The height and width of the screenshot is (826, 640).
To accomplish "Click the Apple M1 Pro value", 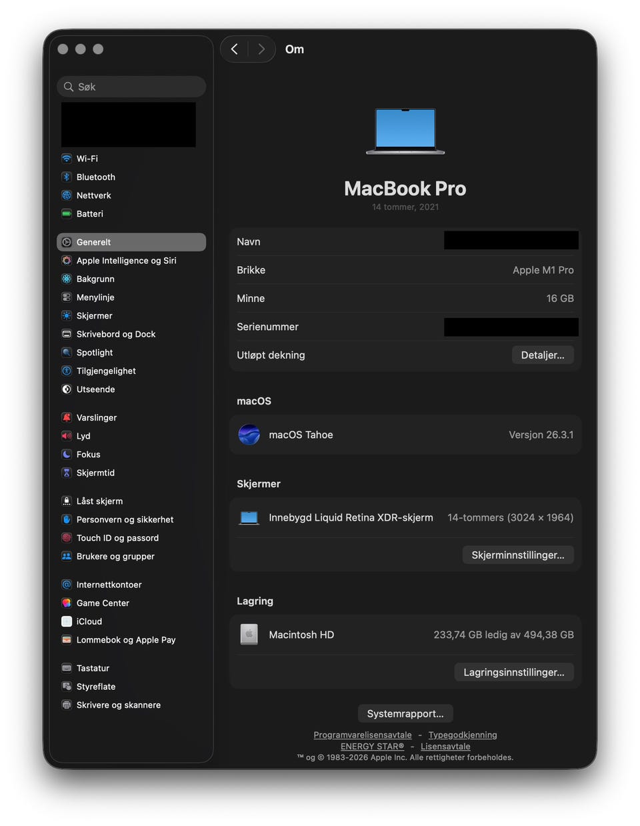I will coord(543,270).
